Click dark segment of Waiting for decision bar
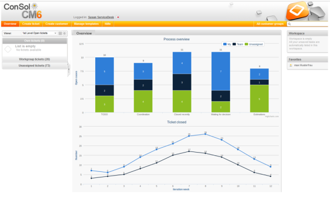The height and width of the screenshot is (206, 330). [x=221, y=96]
